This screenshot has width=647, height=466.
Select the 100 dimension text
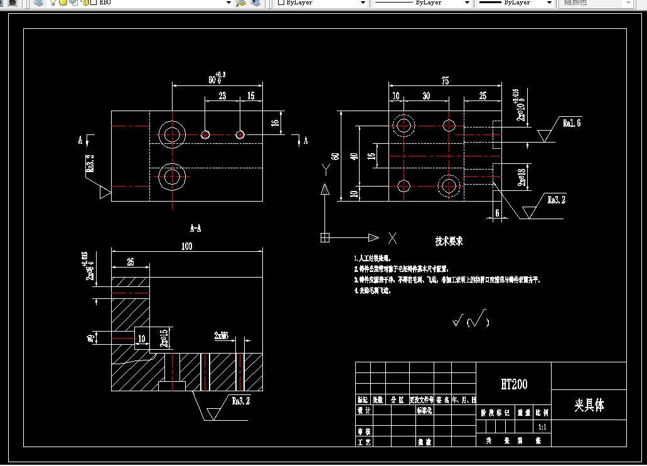186,246
